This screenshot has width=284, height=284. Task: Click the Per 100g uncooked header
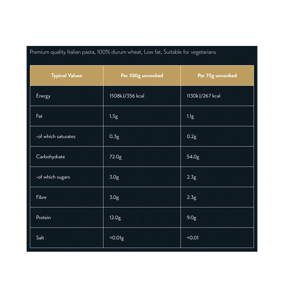coord(142,76)
